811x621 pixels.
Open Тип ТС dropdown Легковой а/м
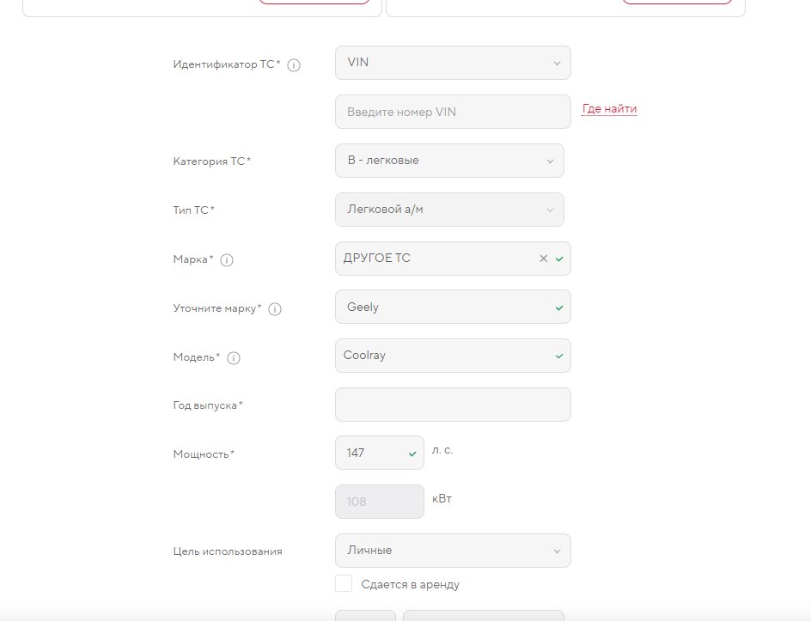point(449,210)
